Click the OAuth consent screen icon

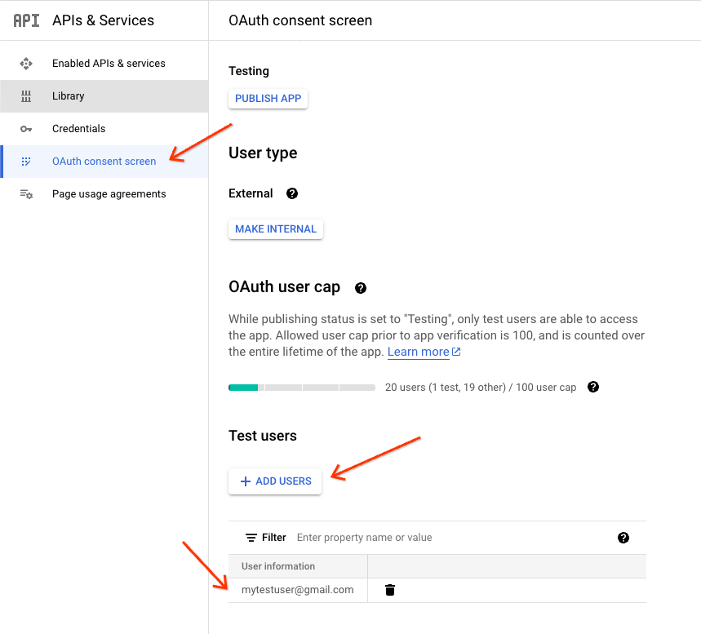26,162
